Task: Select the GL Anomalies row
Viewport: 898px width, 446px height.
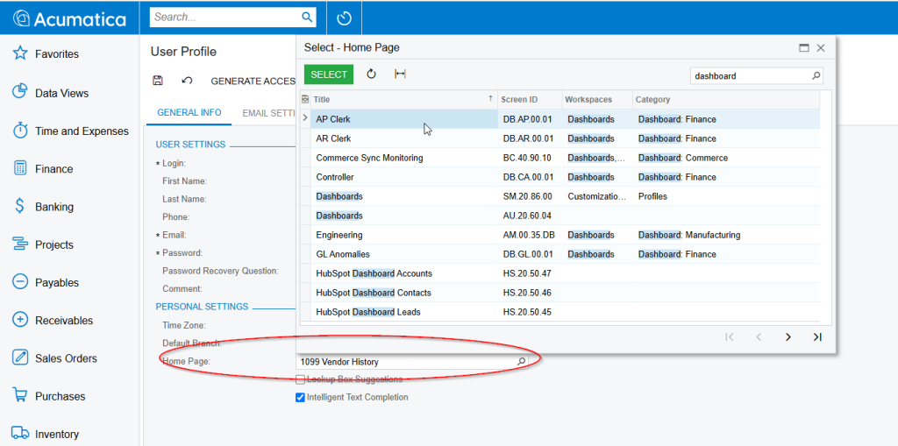Action: pos(560,254)
